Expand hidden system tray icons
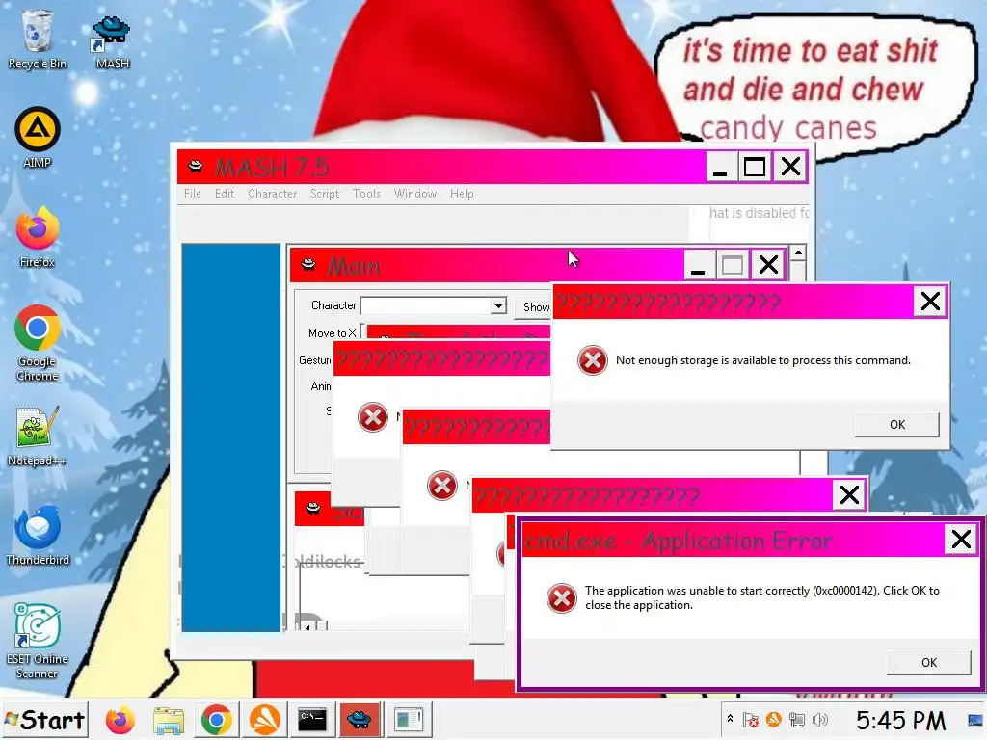The image size is (987, 740). coord(731,719)
